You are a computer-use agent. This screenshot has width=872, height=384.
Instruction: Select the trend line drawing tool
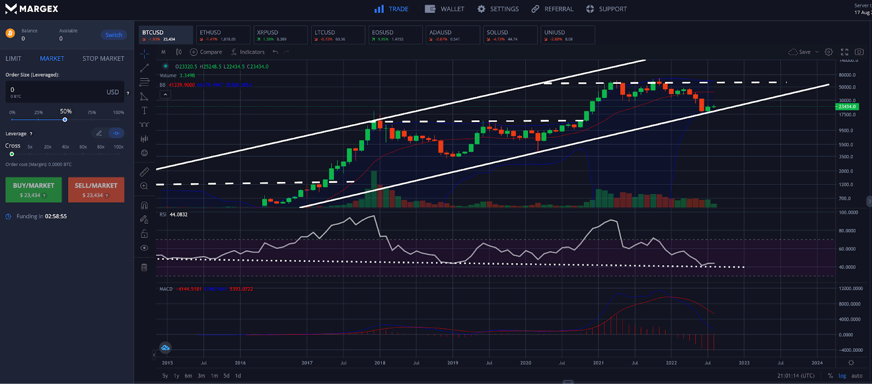tap(144, 68)
